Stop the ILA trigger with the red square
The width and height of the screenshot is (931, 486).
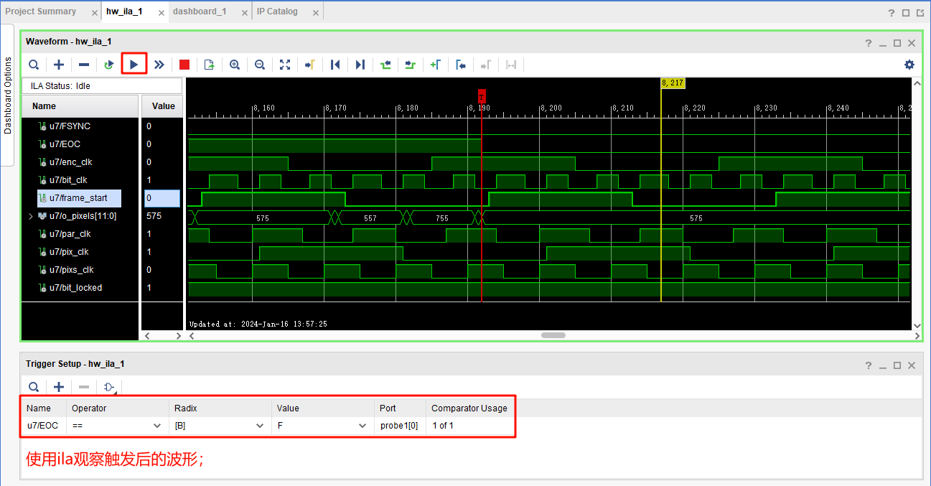point(184,65)
